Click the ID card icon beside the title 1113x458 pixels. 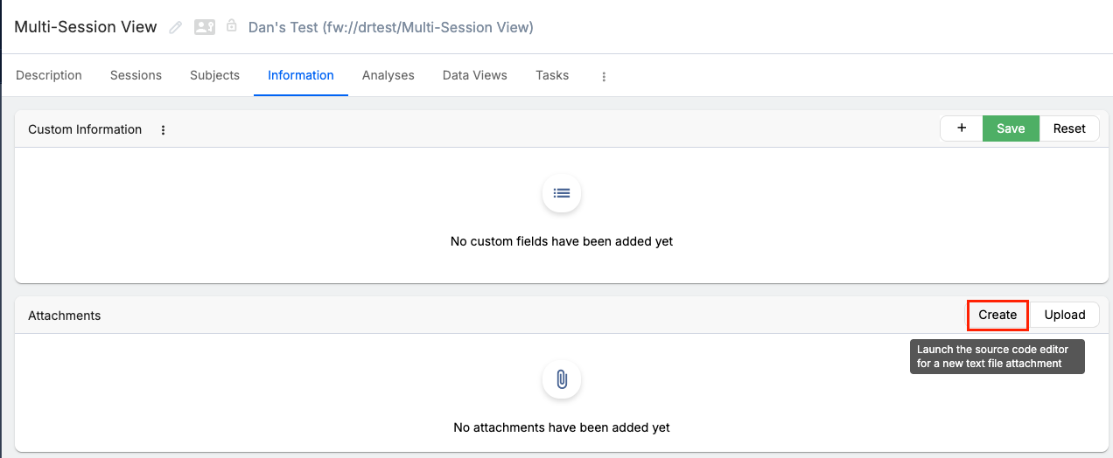click(205, 27)
